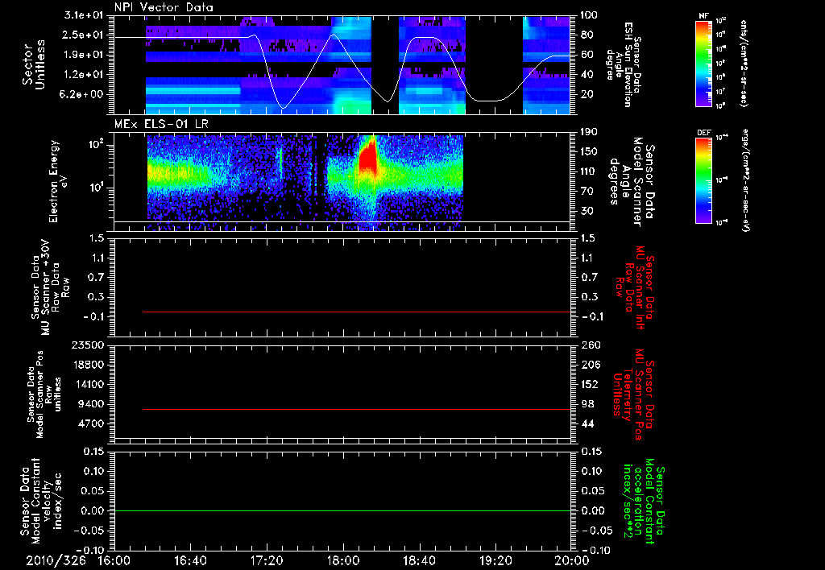Click the 1.9e+01 sector tick label
The height and width of the screenshot is (570, 825).
(85, 55)
